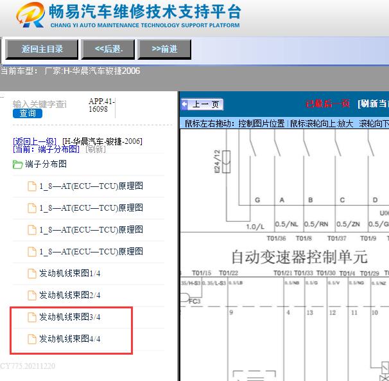Open 发动机线束图2/4 document
Screen dimensions: 389x381
click(x=70, y=296)
